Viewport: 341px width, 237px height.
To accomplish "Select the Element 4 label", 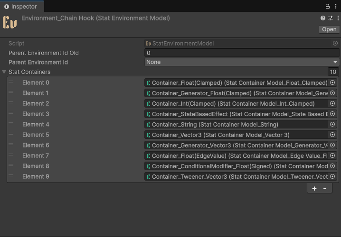I will 36,124.
